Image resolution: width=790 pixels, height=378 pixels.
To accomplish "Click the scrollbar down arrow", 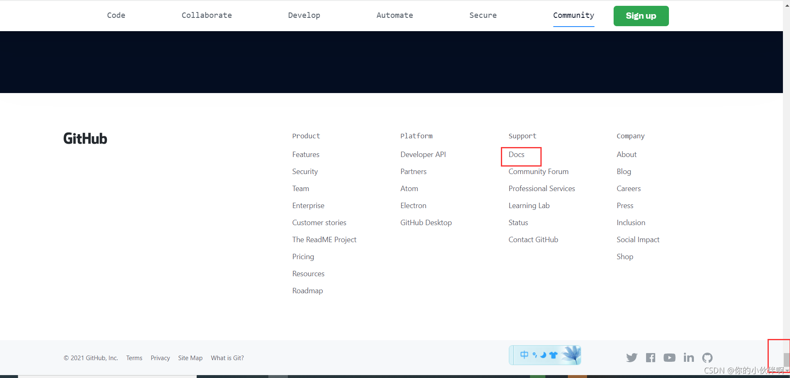I will click(787, 371).
